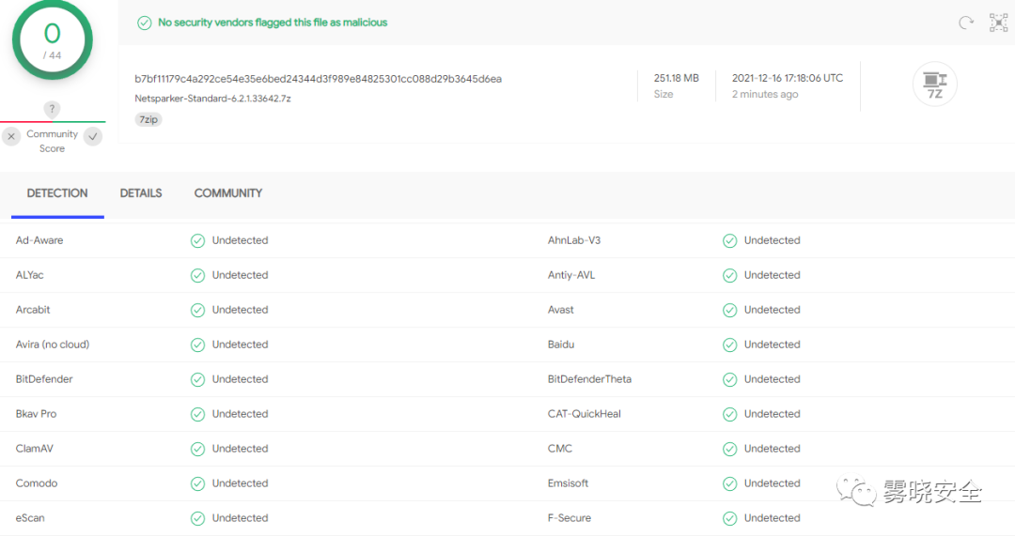Click the Undetected check icon for Ad-Aware
1015x536 pixels.
[x=197, y=241]
